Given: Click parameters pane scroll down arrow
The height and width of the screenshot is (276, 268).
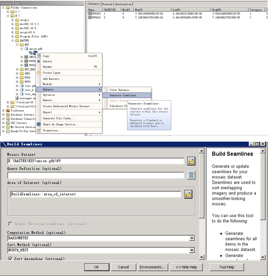Looking at the screenshot, I should (x=202, y=257).
